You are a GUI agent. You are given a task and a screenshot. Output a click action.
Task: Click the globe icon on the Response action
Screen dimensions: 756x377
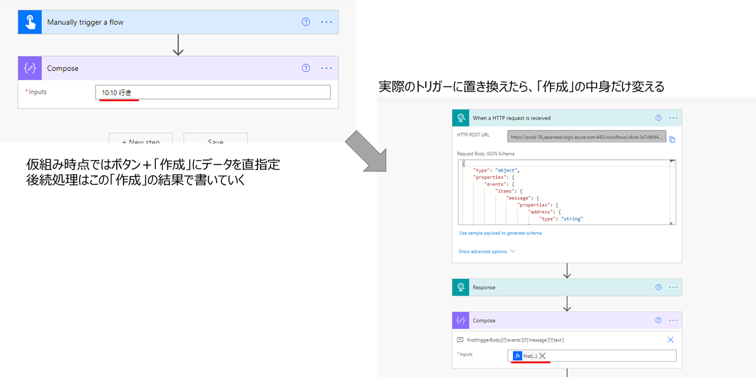tap(461, 287)
